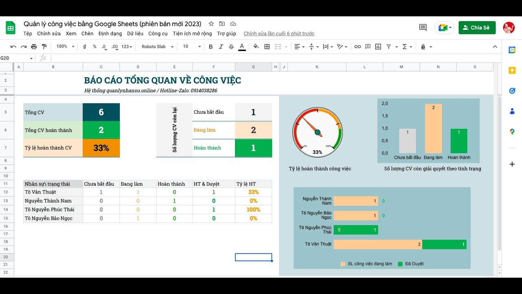Open the text rotation dropdown
The width and height of the screenshot is (522, 294).
tap(342, 47)
